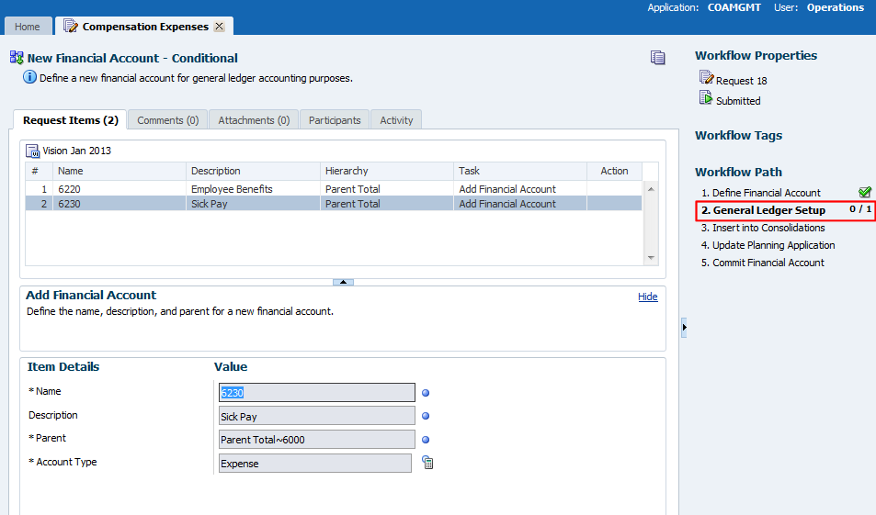This screenshot has width=876, height=515.
Task: Click the page copy icon near the title
Action: [657, 58]
